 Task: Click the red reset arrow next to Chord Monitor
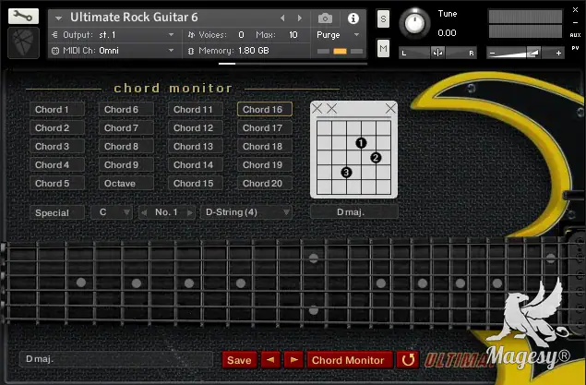[x=408, y=360]
